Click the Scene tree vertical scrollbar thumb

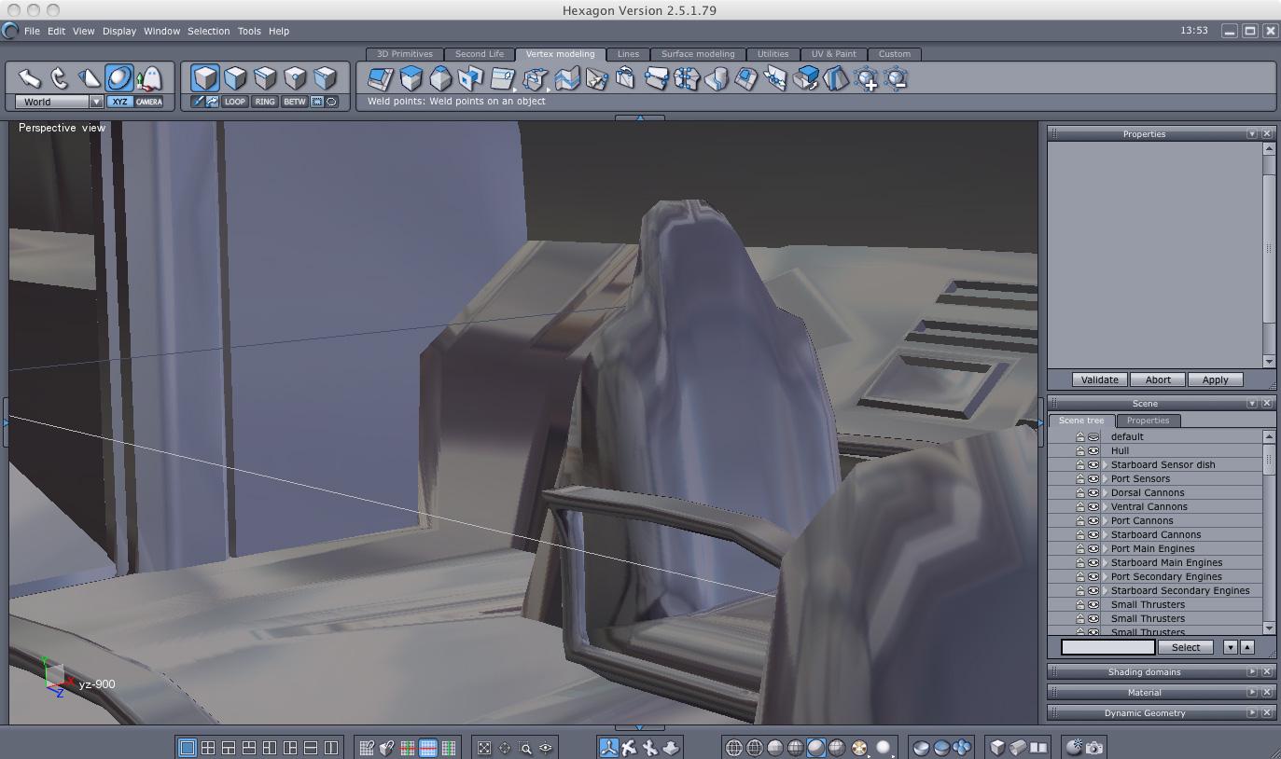click(1269, 461)
